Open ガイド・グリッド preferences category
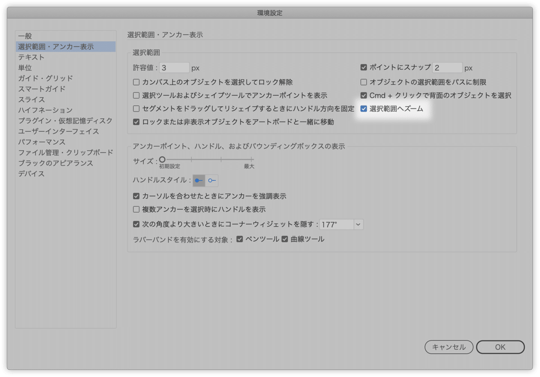The height and width of the screenshot is (377, 540). pyautogui.click(x=66, y=78)
